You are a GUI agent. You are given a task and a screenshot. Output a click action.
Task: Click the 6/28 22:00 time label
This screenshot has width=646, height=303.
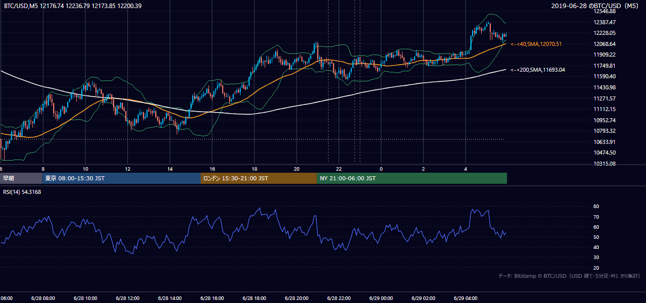click(339, 298)
